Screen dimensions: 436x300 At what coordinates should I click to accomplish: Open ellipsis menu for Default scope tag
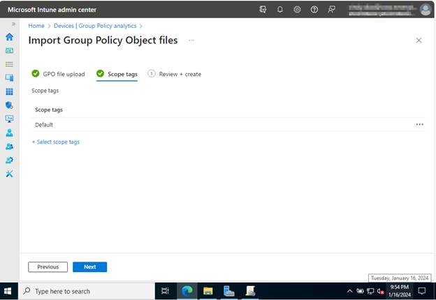click(419, 125)
